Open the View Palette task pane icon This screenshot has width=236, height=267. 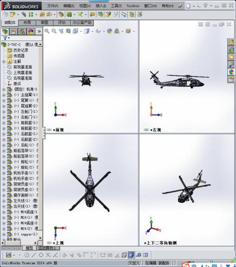click(231, 65)
